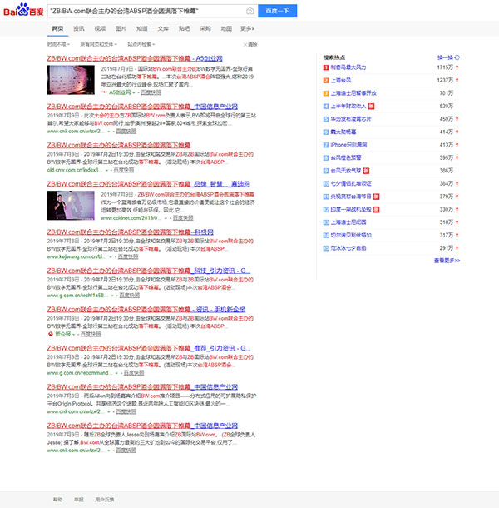Screen dimensions: 499x508
Task: Click the rank 1 badge in hot searches
Action: [326, 67]
